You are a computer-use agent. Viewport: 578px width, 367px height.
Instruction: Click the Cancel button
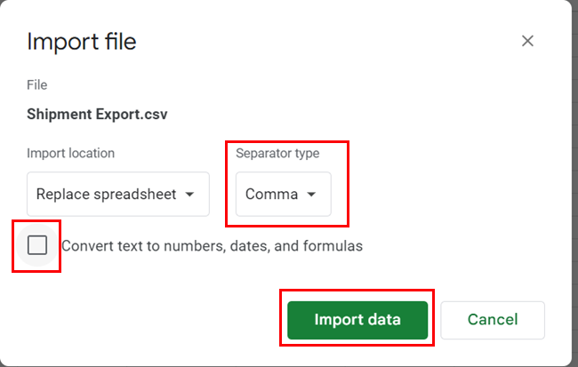coord(492,319)
